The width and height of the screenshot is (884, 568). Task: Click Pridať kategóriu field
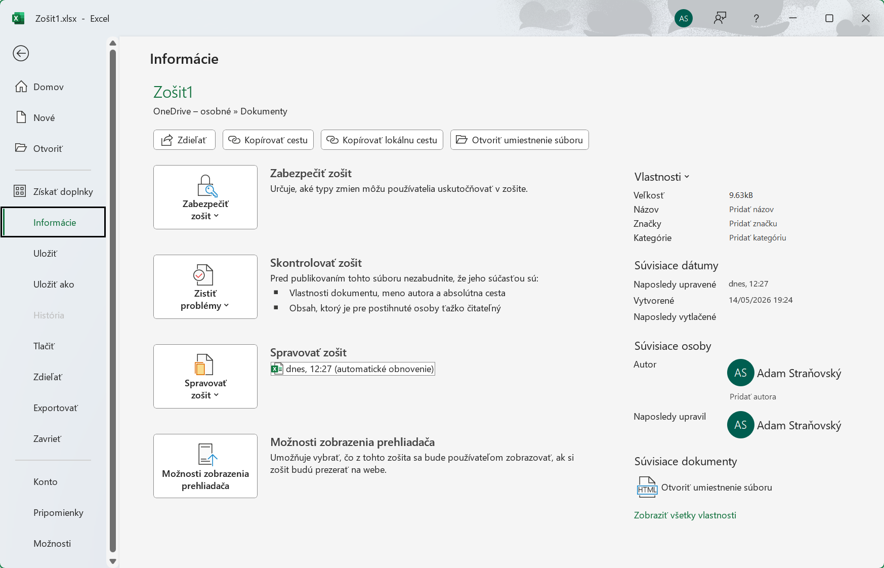pyautogui.click(x=757, y=237)
